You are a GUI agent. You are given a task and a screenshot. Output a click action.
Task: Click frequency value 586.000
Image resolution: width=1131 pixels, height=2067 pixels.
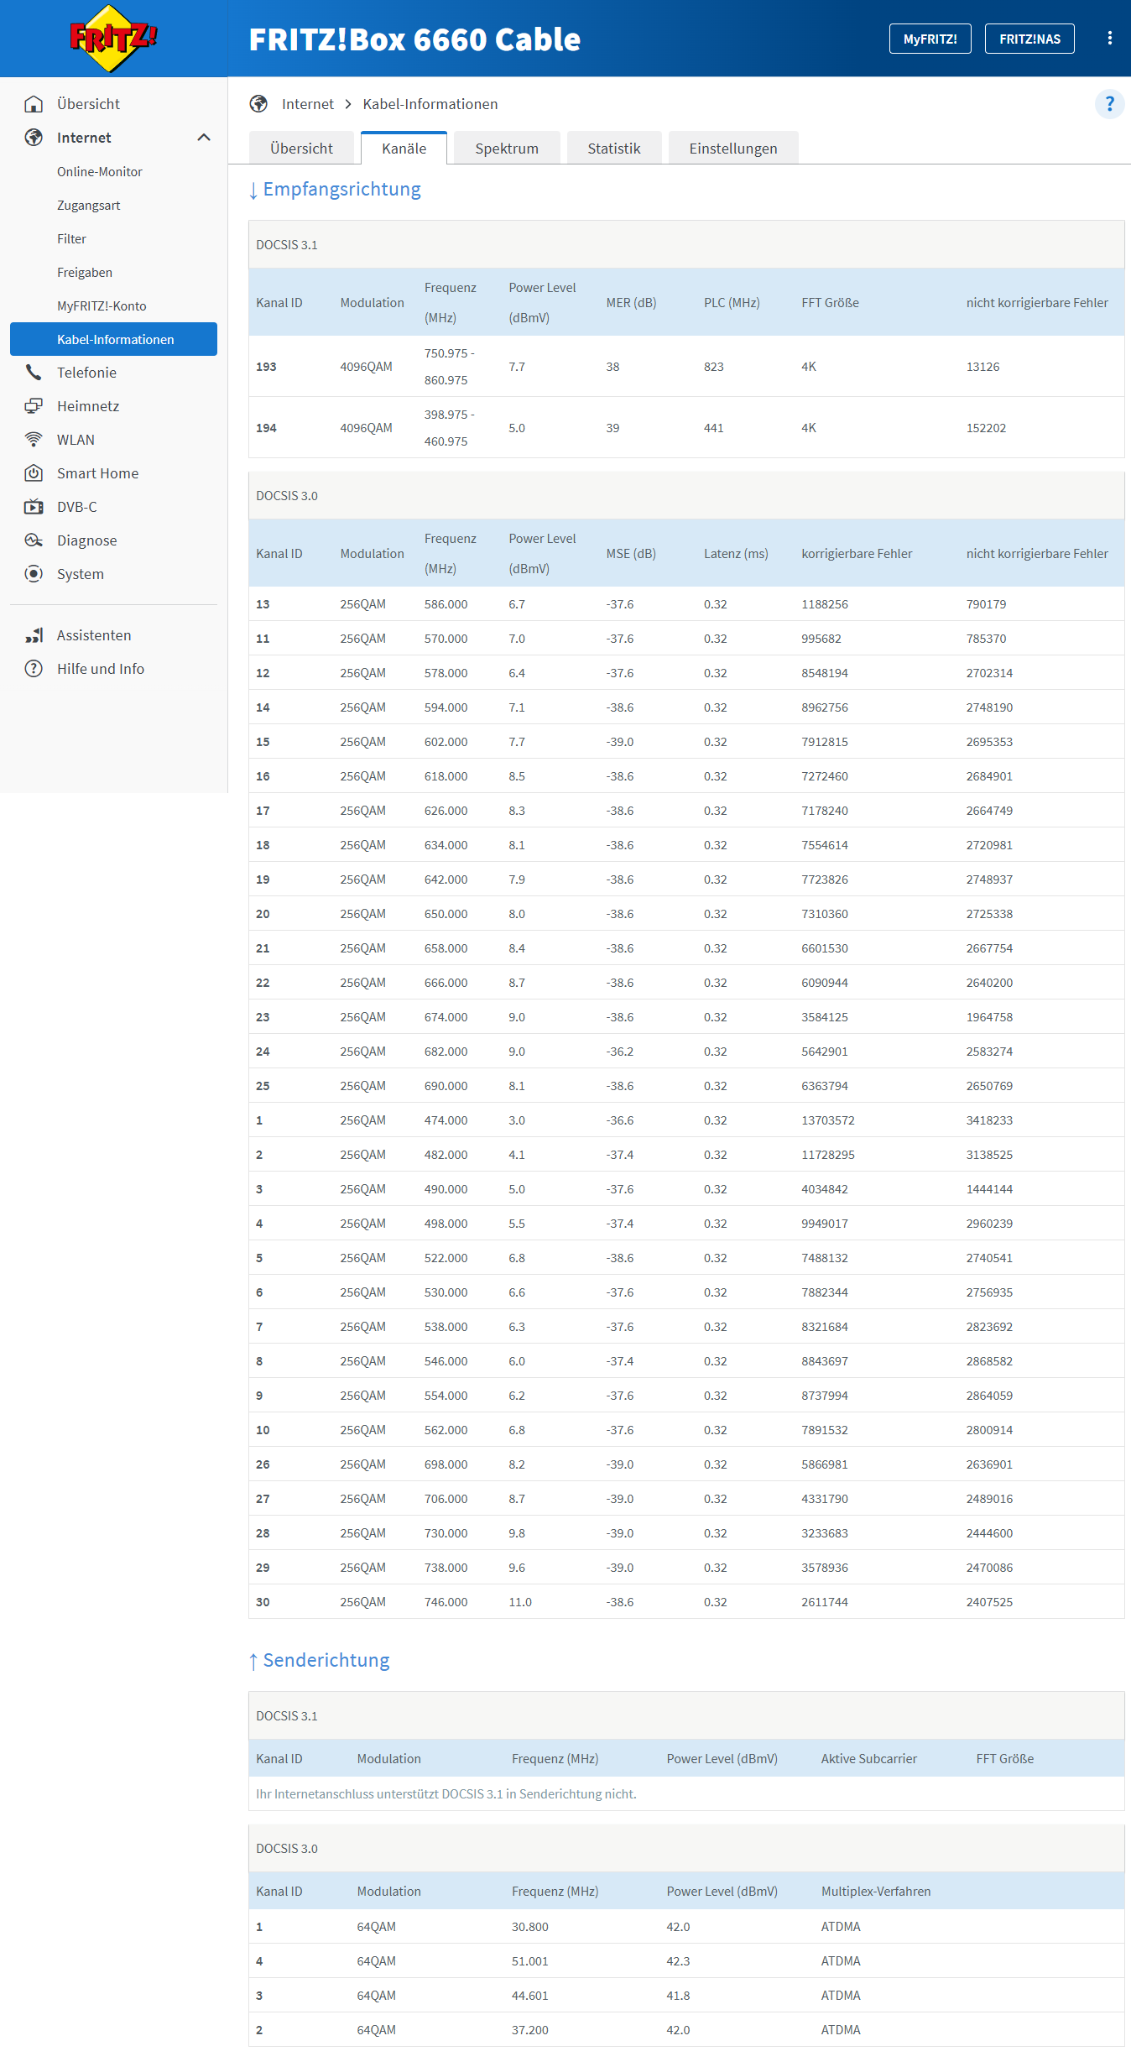pos(446,604)
